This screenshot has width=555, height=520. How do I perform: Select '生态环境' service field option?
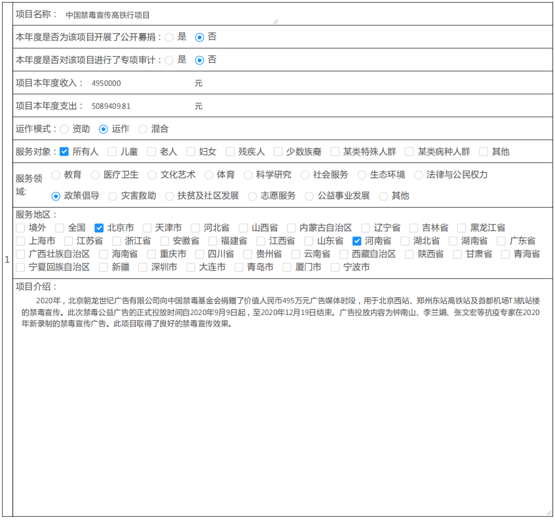click(362, 175)
